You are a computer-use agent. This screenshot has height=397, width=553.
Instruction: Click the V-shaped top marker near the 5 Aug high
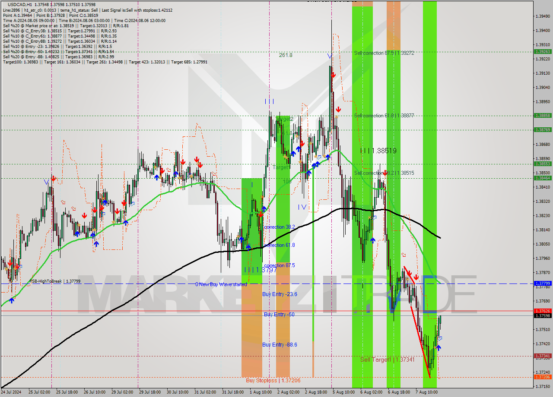tap(330, 55)
